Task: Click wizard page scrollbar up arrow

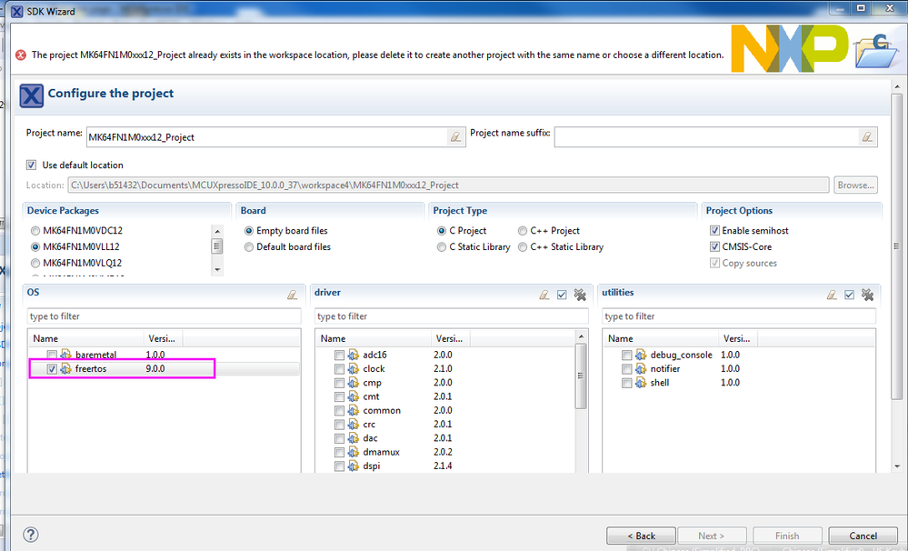Action: coord(897,87)
